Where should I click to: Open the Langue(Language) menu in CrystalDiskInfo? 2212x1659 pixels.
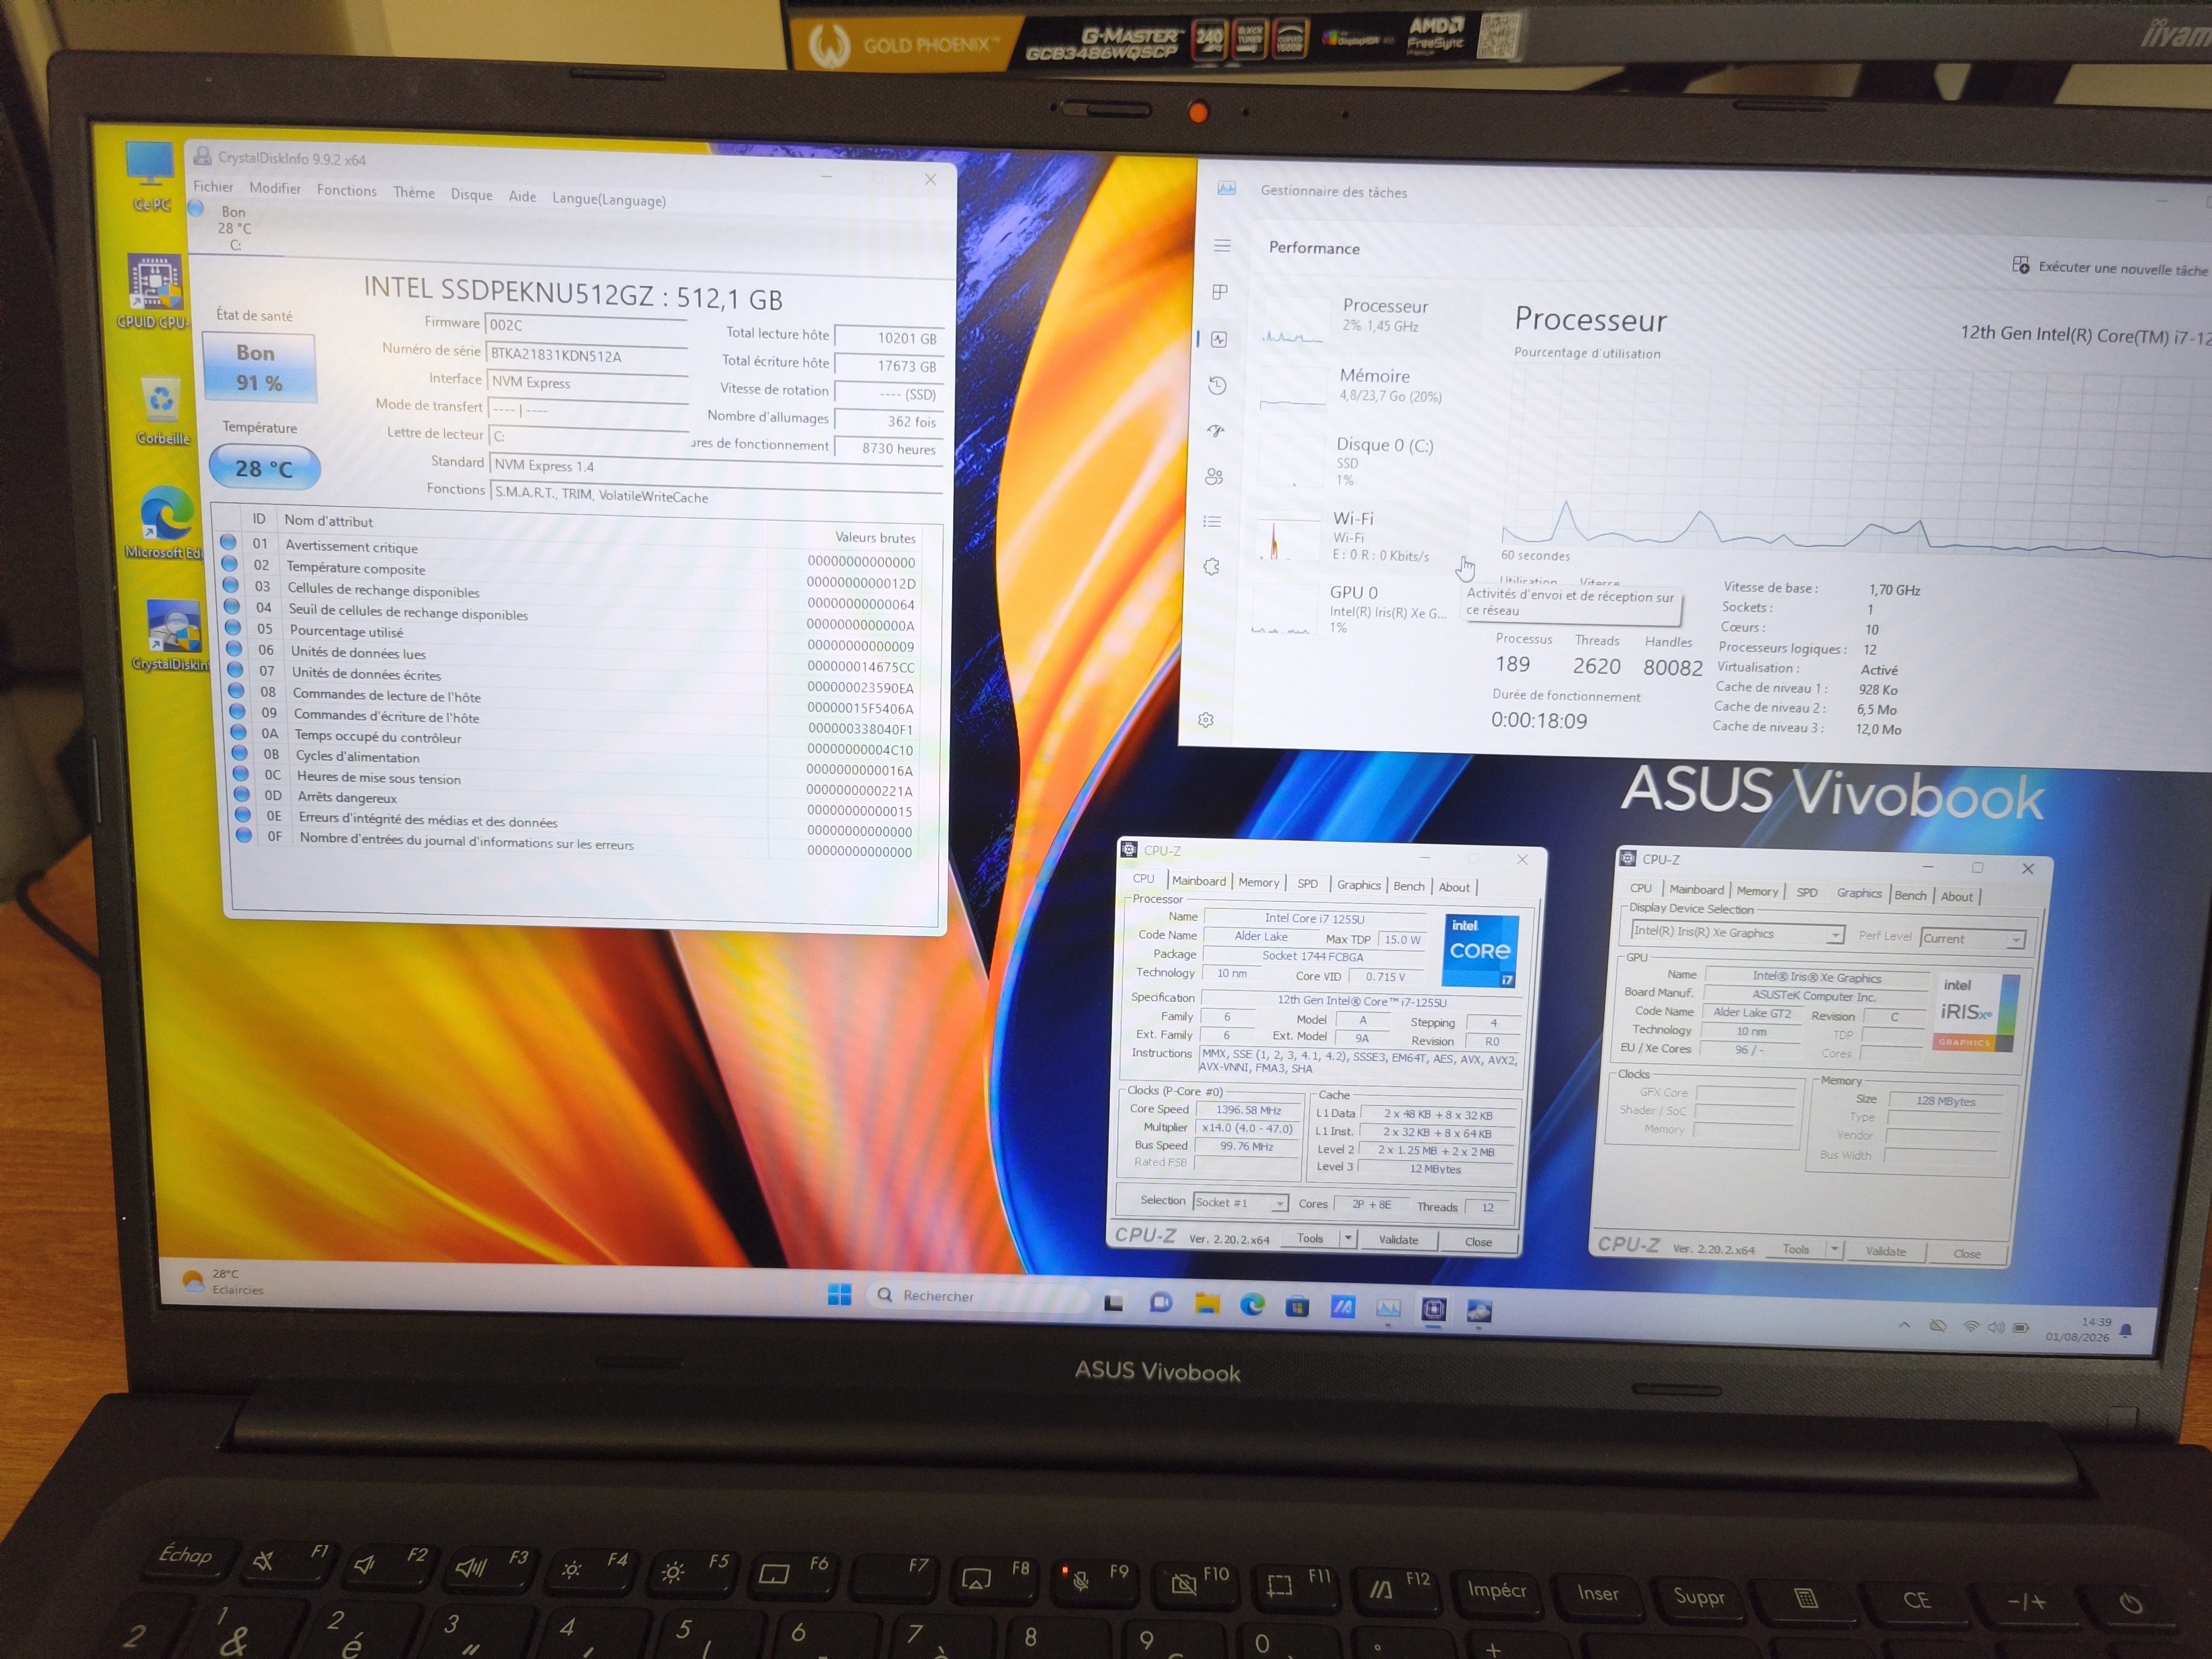tap(609, 199)
